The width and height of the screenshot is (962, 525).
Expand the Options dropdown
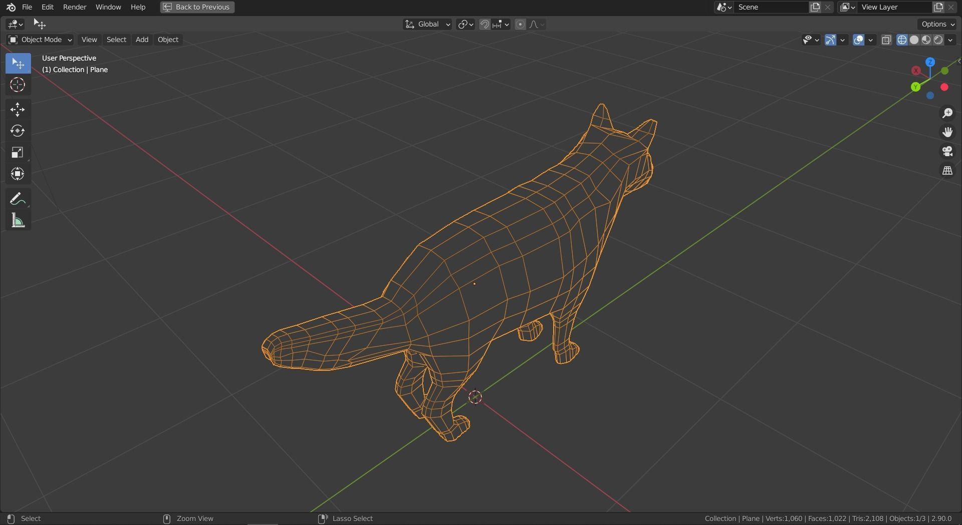tap(938, 24)
